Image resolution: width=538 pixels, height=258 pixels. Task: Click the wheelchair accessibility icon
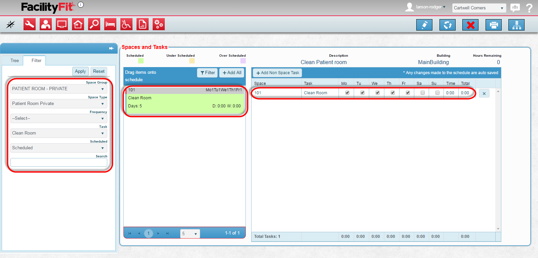126,24
